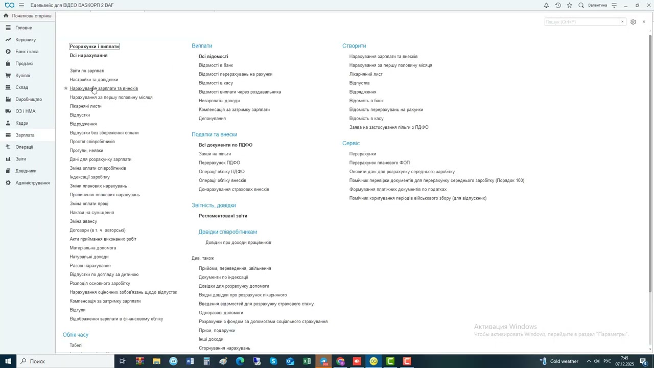Clear the search field with the x button
The height and width of the screenshot is (368, 654).
(622, 22)
